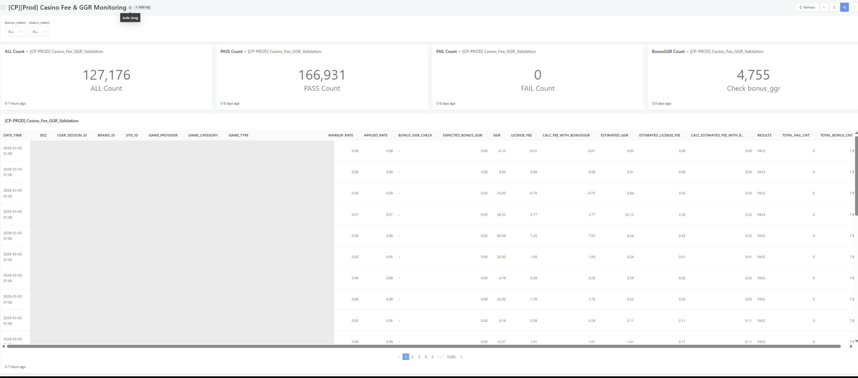Open the query link in FAIL Count widget
The width and height of the screenshot is (858, 378).
tap(499, 52)
